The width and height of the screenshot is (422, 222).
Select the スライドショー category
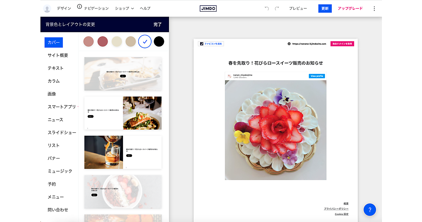pyautogui.click(x=62, y=132)
